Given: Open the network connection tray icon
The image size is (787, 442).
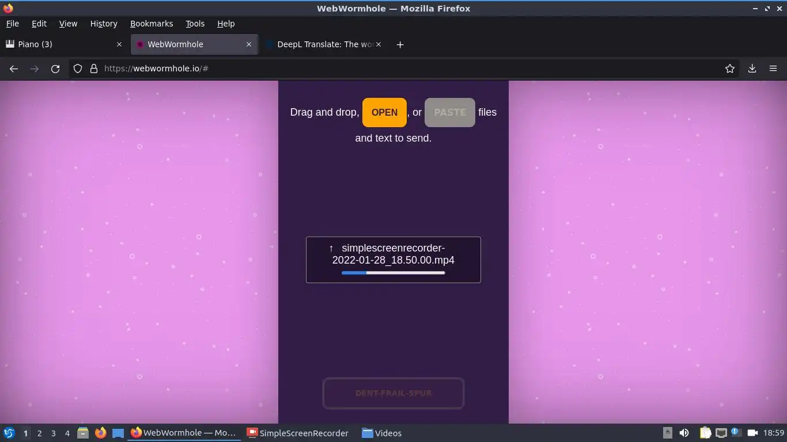Looking at the screenshot, I should tap(721, 433).
